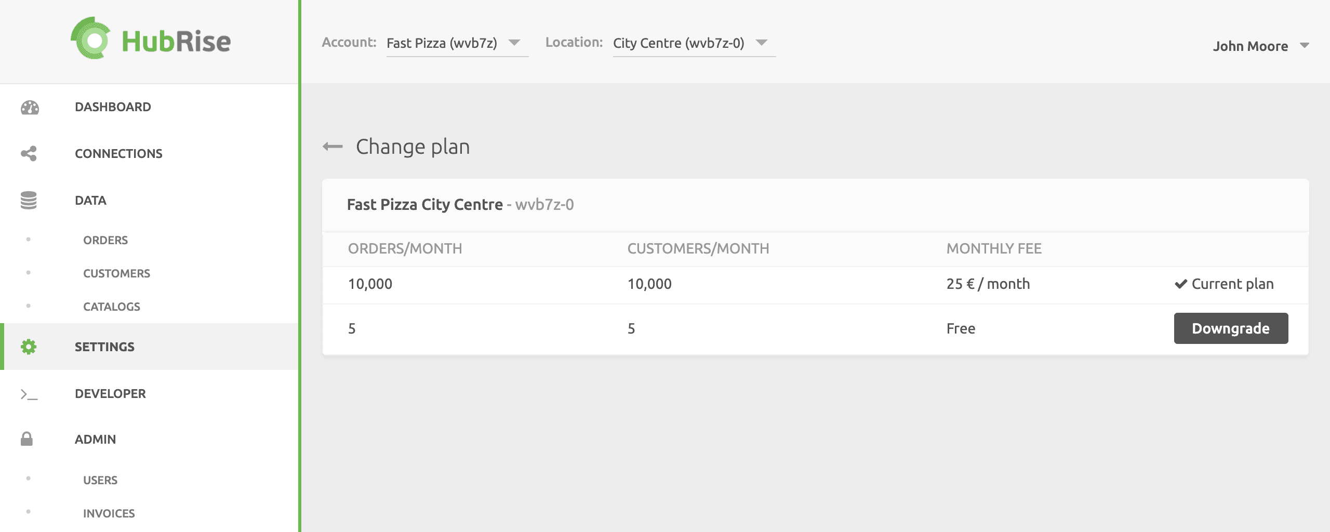This screenshot has height=532, width=1330.
Task: Click the HubRise wordmark text
Action: click(176, 42)
